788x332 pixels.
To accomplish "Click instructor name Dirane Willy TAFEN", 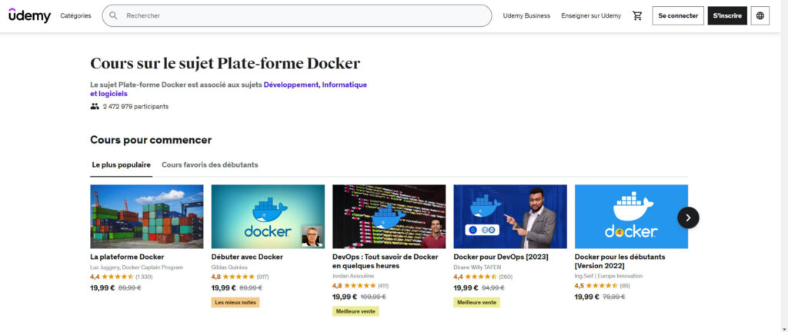I will click(x=477, y=267).
